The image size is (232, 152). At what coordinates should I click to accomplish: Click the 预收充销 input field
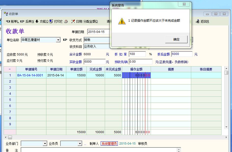tap(140, 62)
